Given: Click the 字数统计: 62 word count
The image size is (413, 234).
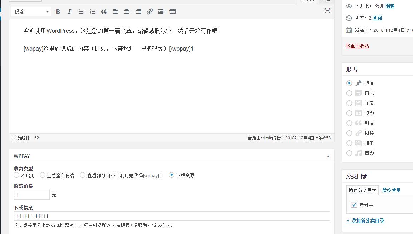Looking at the screenshot, I should (x=26, y=138).
